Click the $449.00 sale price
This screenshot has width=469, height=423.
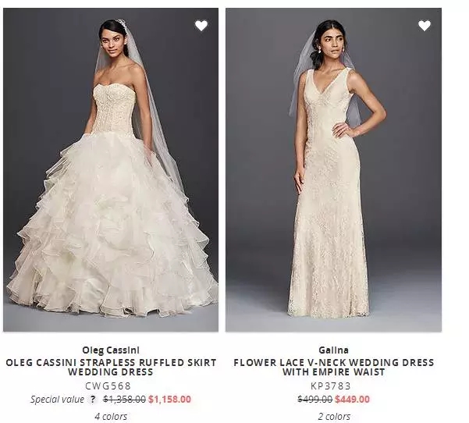(353, 400)
